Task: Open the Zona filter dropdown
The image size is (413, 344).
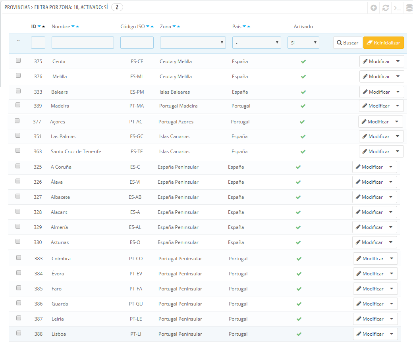Action: point(193,43)
